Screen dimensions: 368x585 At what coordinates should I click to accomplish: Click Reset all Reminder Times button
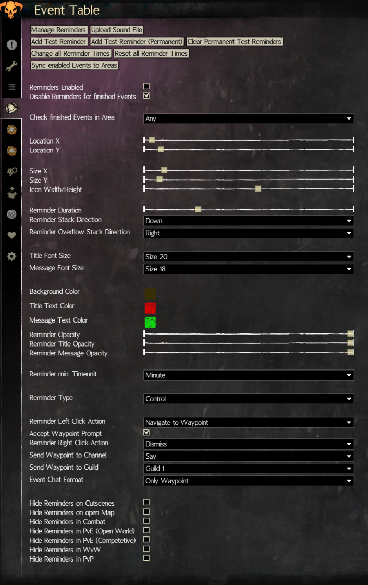click(151, 53)
